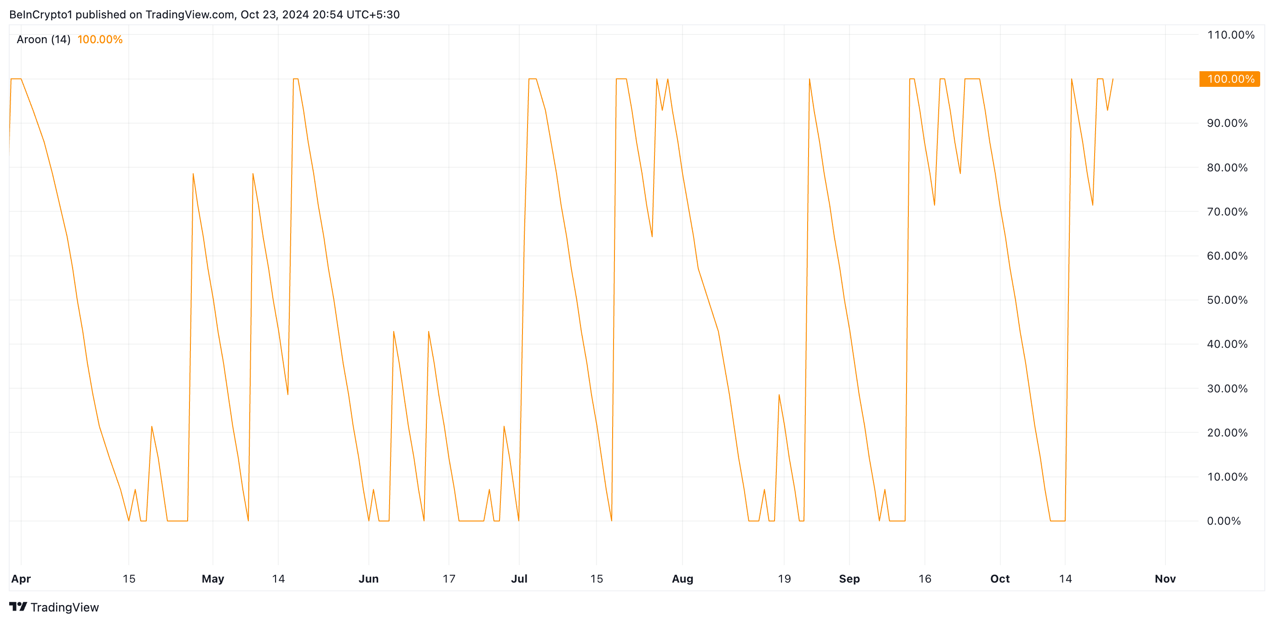Click the orange 100.00% price scale tag
This screenshot has height=623, width=1274.
[x=1229, y=79]
